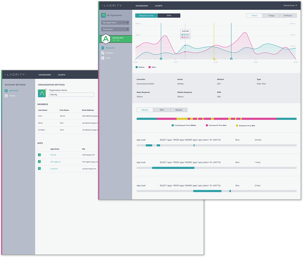Open My Application dropdown
This screenshot has height=257, width=303.
click(115, 23)
